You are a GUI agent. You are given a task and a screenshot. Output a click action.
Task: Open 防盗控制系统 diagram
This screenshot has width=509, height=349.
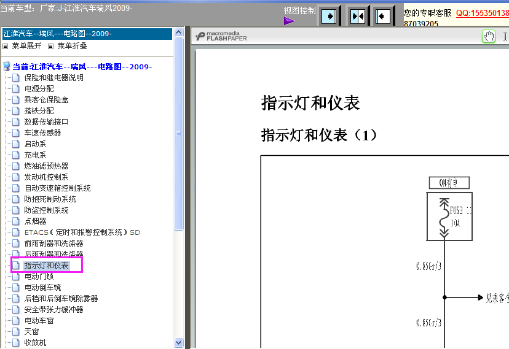pyautogui.click(x=47, y=210)
